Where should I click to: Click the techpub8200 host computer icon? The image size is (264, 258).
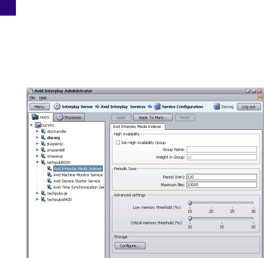(43, 162)
